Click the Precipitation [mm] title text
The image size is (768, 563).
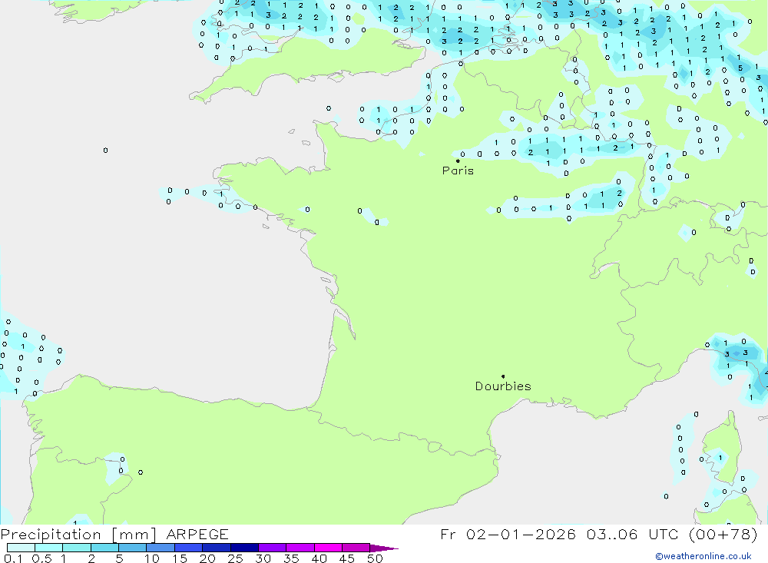click(78, 535)
